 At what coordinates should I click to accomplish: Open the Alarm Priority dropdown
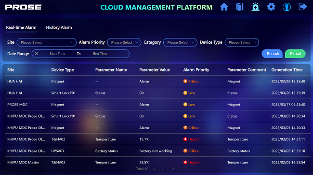[124, 42]
